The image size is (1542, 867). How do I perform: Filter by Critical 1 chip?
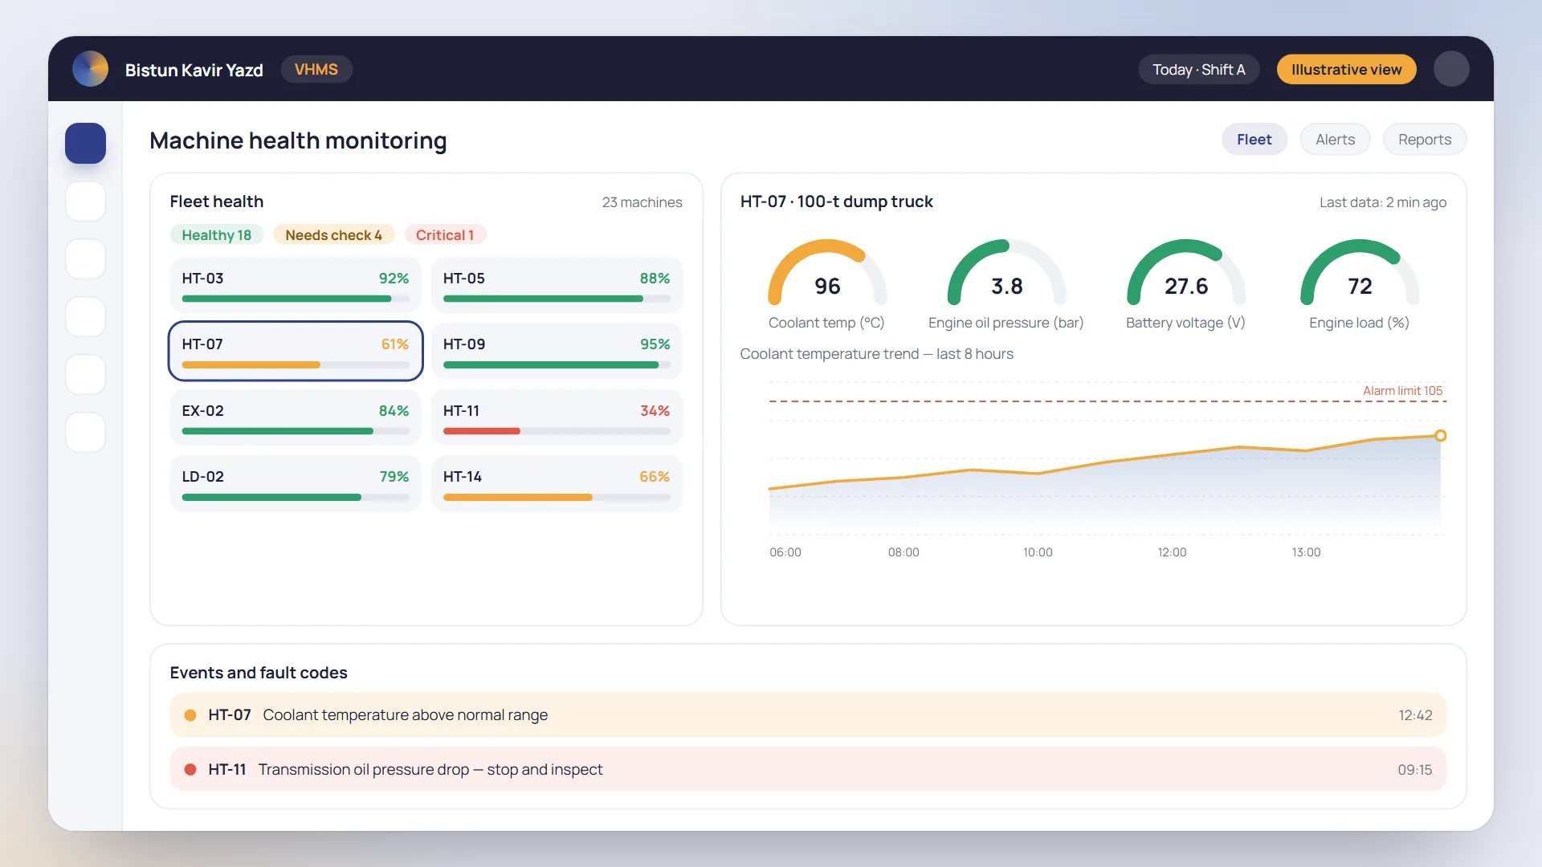[445, 235]
